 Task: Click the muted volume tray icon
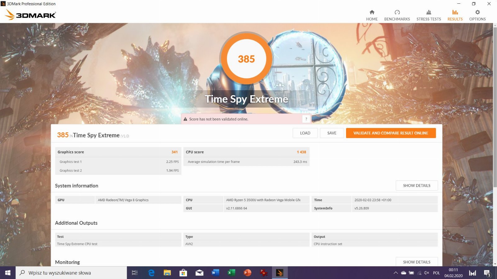[426, 273]
